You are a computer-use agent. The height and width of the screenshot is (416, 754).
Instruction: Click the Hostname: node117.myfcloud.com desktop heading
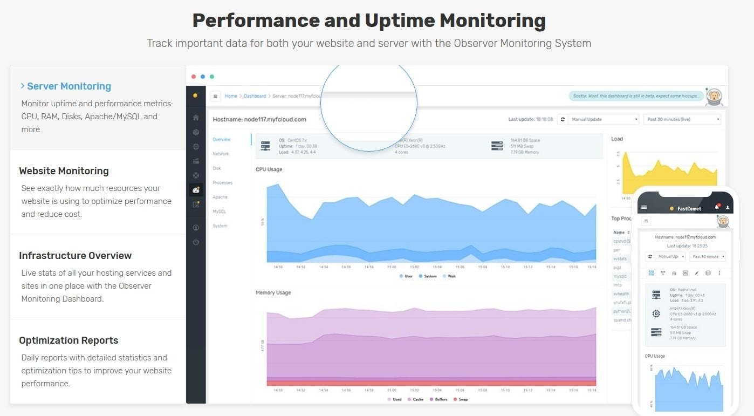point(259,119)
